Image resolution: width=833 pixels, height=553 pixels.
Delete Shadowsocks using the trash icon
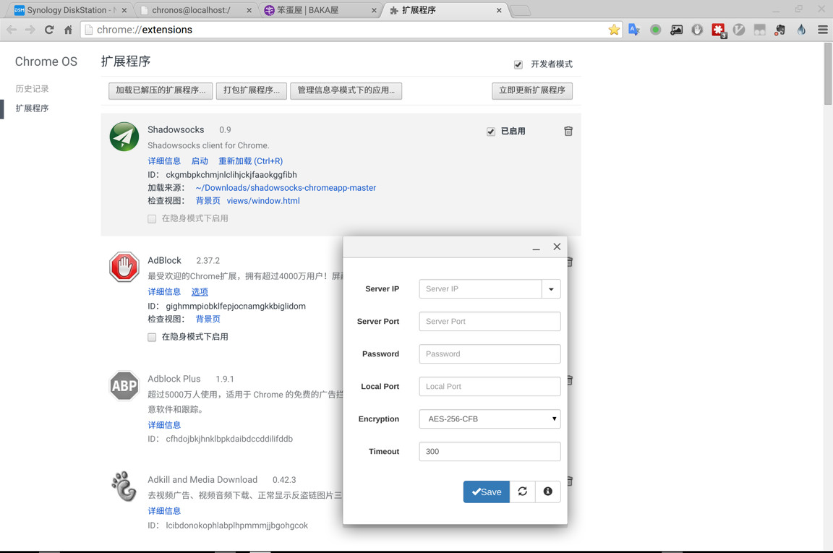click(x=568, y=131)
